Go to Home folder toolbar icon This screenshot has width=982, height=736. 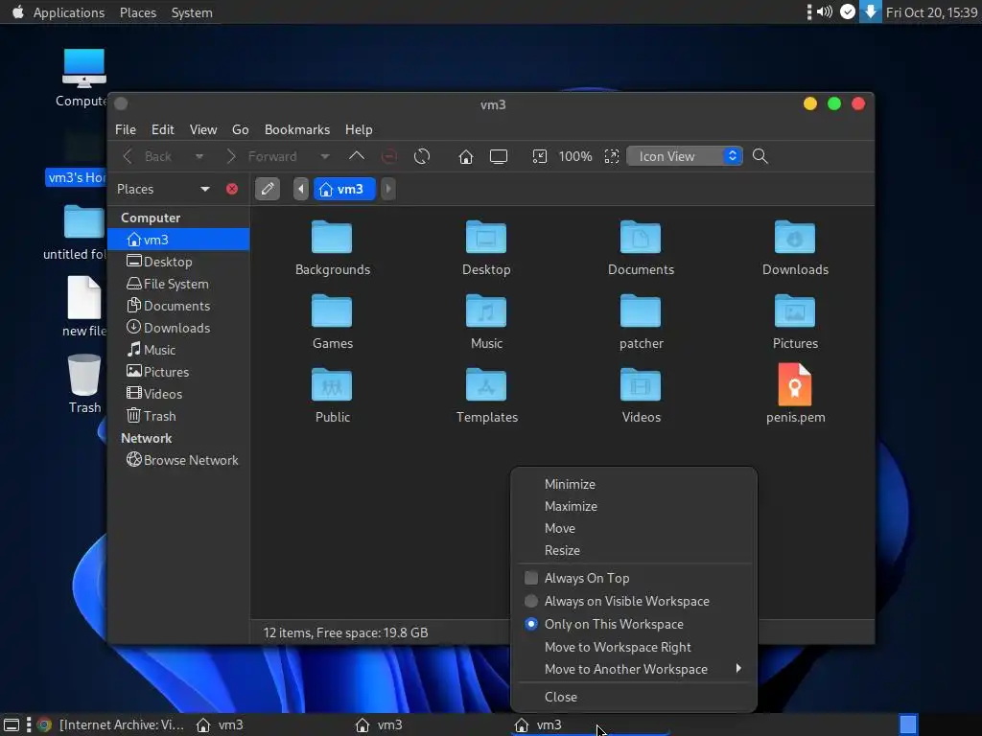(465, 156)
